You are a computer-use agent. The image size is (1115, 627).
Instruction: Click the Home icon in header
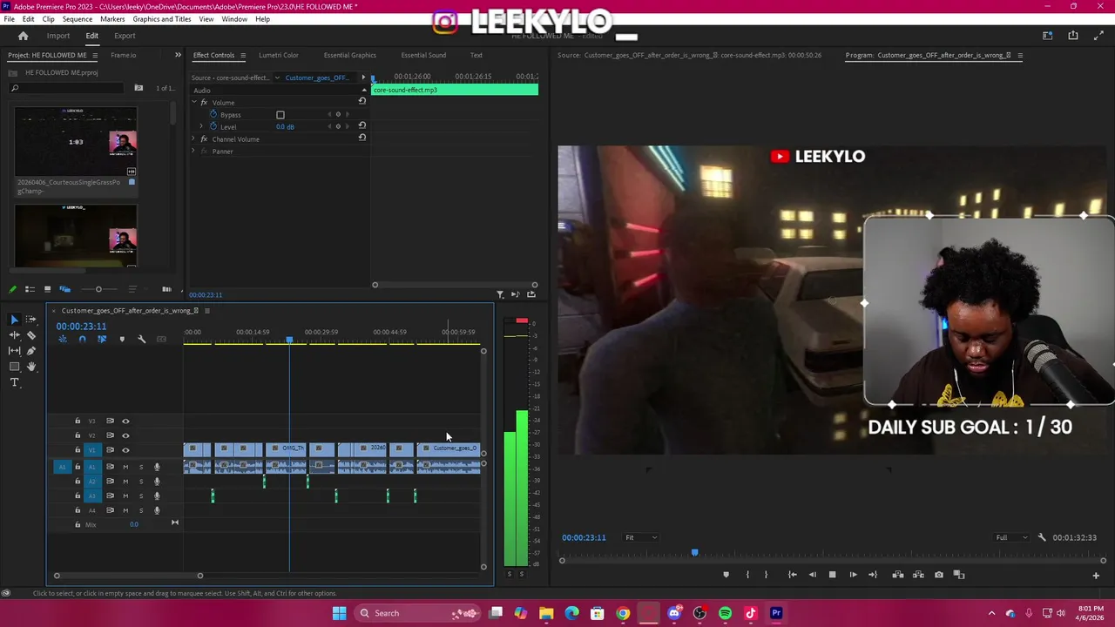pos(23,36)
